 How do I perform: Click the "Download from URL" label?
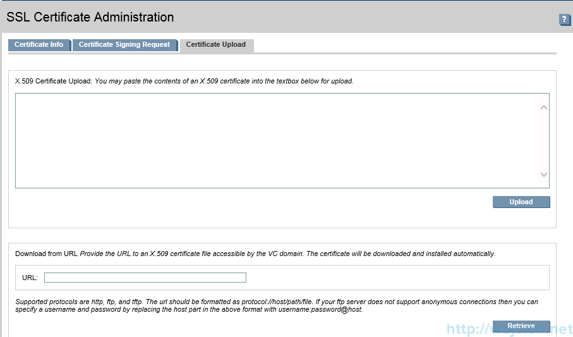(46, 254)
